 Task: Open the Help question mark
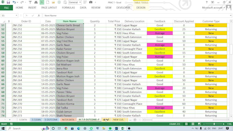click(x=207, y=2)
